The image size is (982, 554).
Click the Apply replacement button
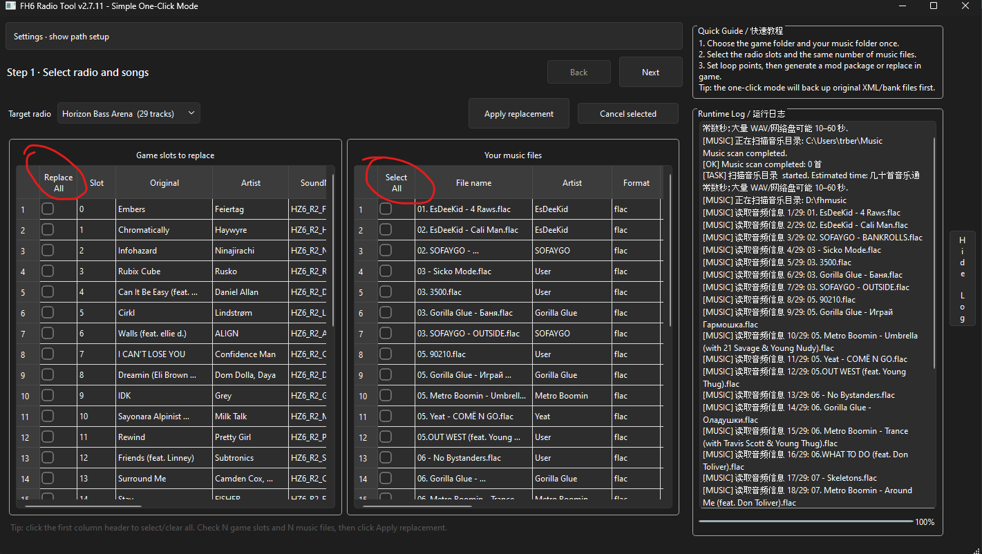pyautogui.click(x=519, y=114)
